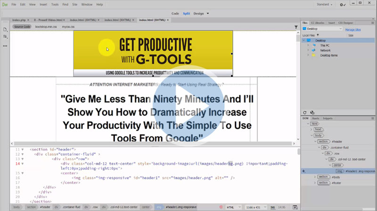377x211 pixels.
Task: Collapse code line 14 fold arrow
Action: [x=22, y=164]
